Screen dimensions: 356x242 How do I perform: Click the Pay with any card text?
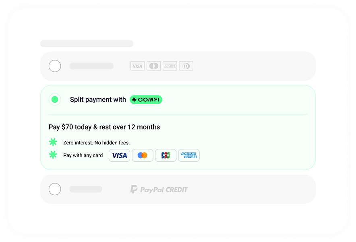pyautogui.click(x=83, y=155)
